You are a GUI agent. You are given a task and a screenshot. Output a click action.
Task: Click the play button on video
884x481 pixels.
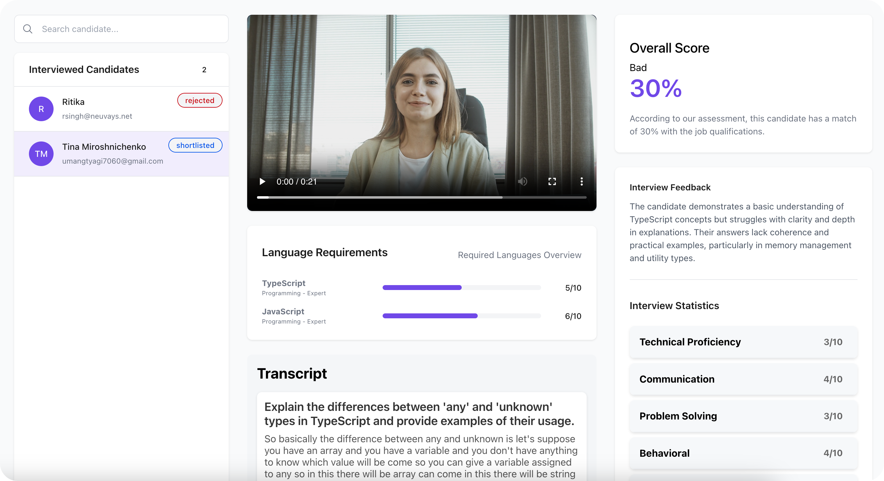click(261, 182)
